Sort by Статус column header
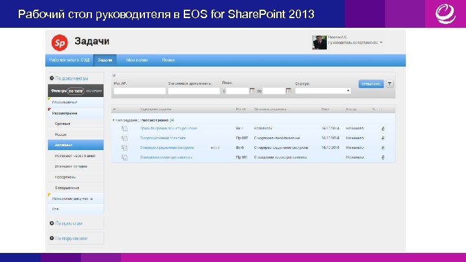The image size is (466, 262). point(351,109)
